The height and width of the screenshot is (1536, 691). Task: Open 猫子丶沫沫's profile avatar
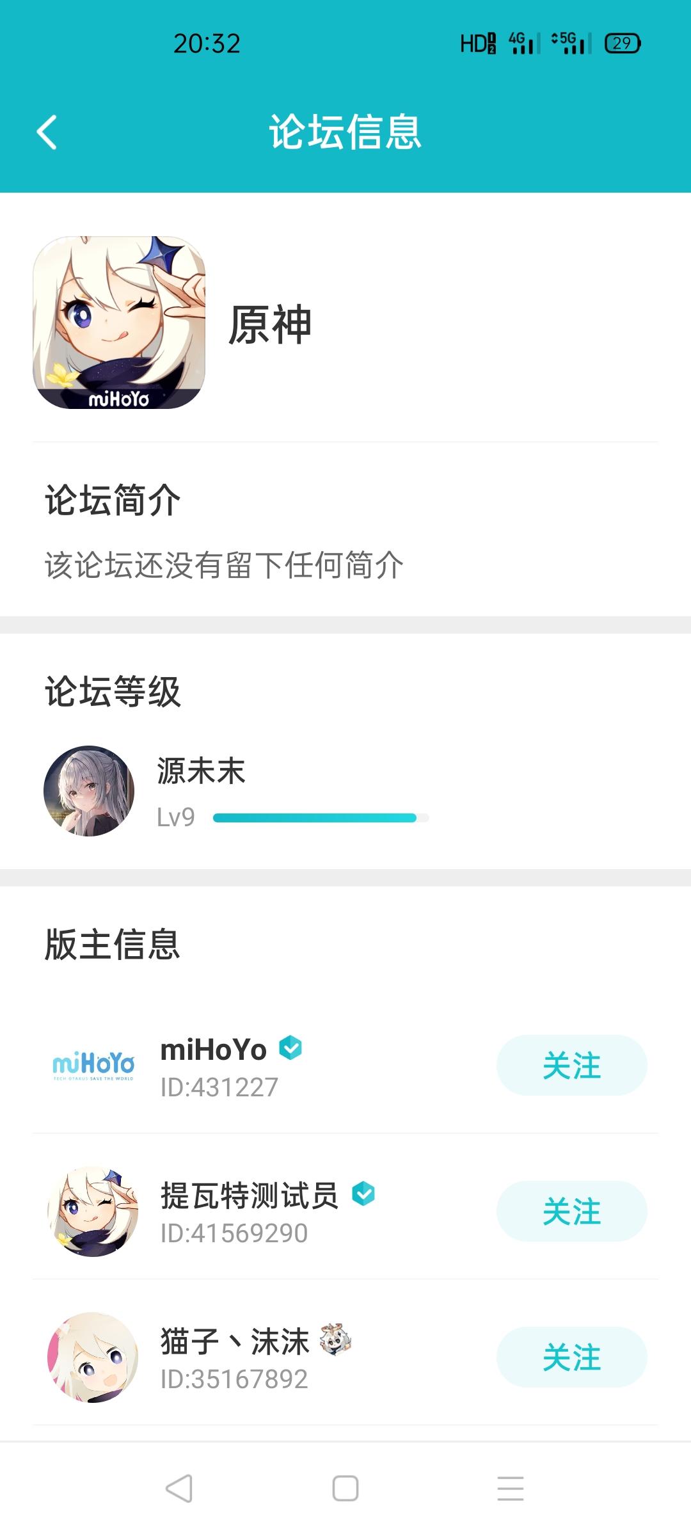point(93,1357)
